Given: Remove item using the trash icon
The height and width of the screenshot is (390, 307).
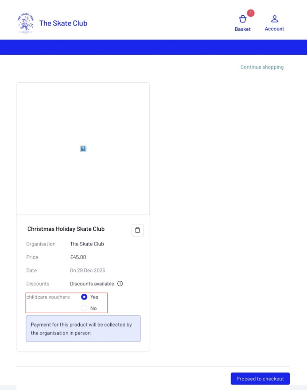Looking at the screenshot, I should pos(138,230).
